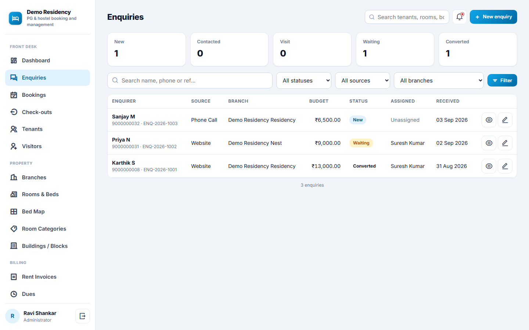This screenshot has width=529, height=330.
Task: View Priya N enquiry via eye icon
Action: (x=489, y=143)
